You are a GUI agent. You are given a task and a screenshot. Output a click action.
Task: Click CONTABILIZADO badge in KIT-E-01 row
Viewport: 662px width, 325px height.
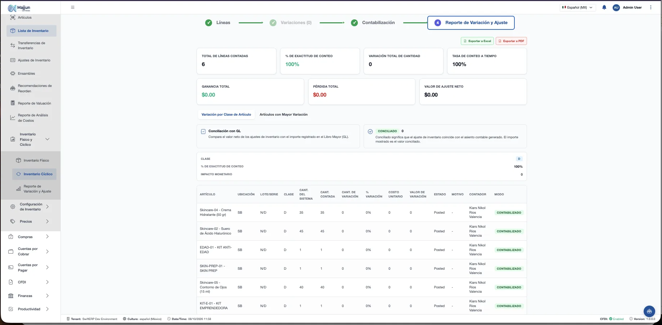click(509, 306)
